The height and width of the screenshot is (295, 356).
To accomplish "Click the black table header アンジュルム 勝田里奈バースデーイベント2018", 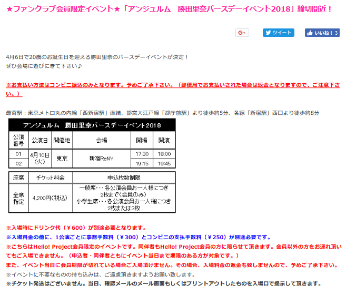I will 92,125.
